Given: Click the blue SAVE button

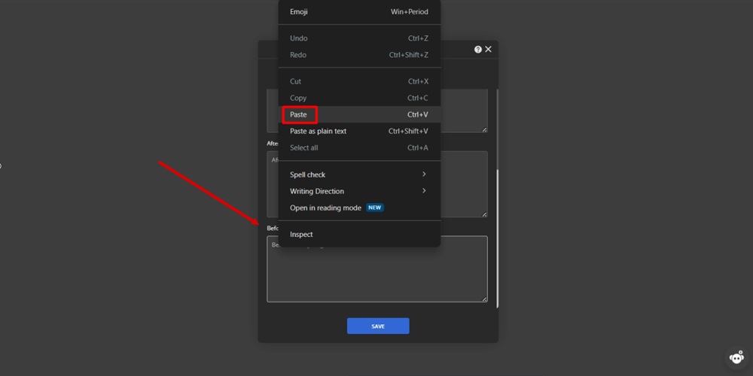Looking at the screenshot, I should tap(378, 326).
